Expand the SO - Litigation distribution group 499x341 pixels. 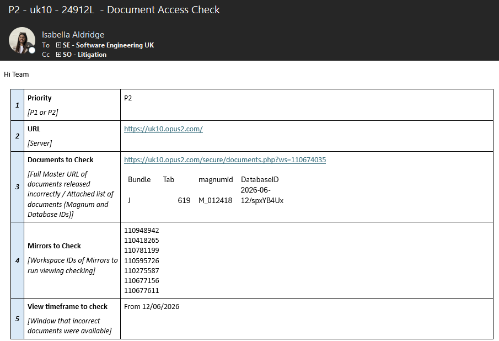[x=58, y=55]
